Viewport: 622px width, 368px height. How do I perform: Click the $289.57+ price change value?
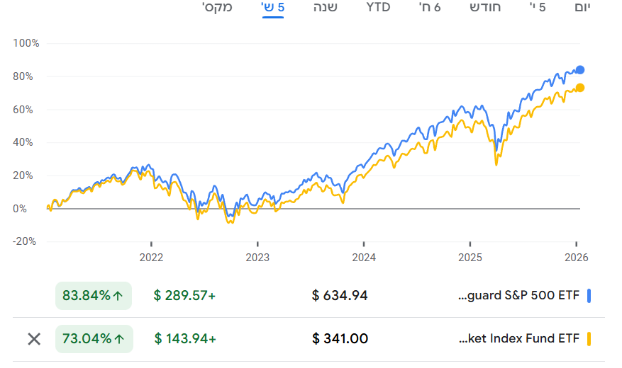pos(184,295)
